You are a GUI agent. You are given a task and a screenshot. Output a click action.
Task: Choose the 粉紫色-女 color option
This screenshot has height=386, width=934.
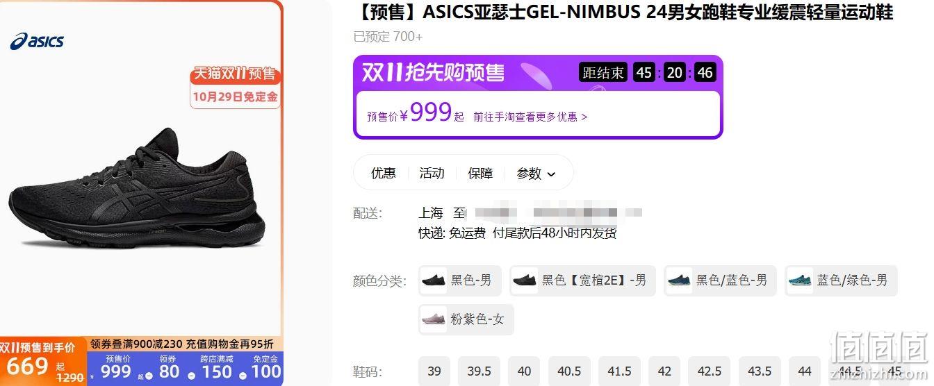pos(466,319)
